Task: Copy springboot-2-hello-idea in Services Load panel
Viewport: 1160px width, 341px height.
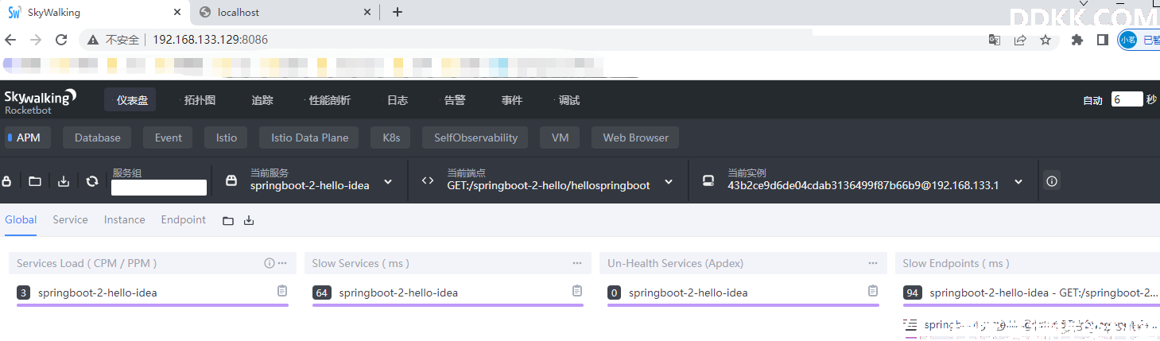Action: pos(281,291)
